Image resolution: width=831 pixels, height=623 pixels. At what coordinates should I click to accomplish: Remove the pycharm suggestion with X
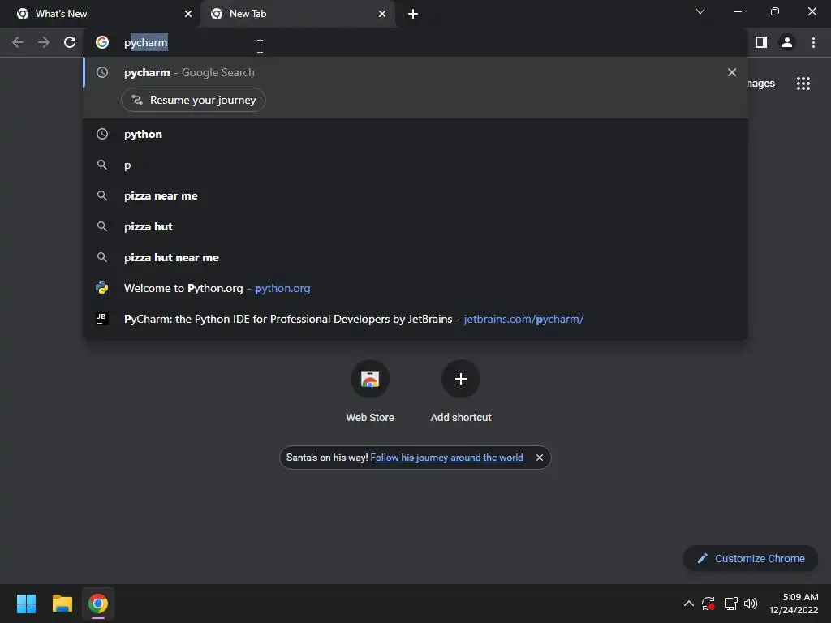click(732, 72)
